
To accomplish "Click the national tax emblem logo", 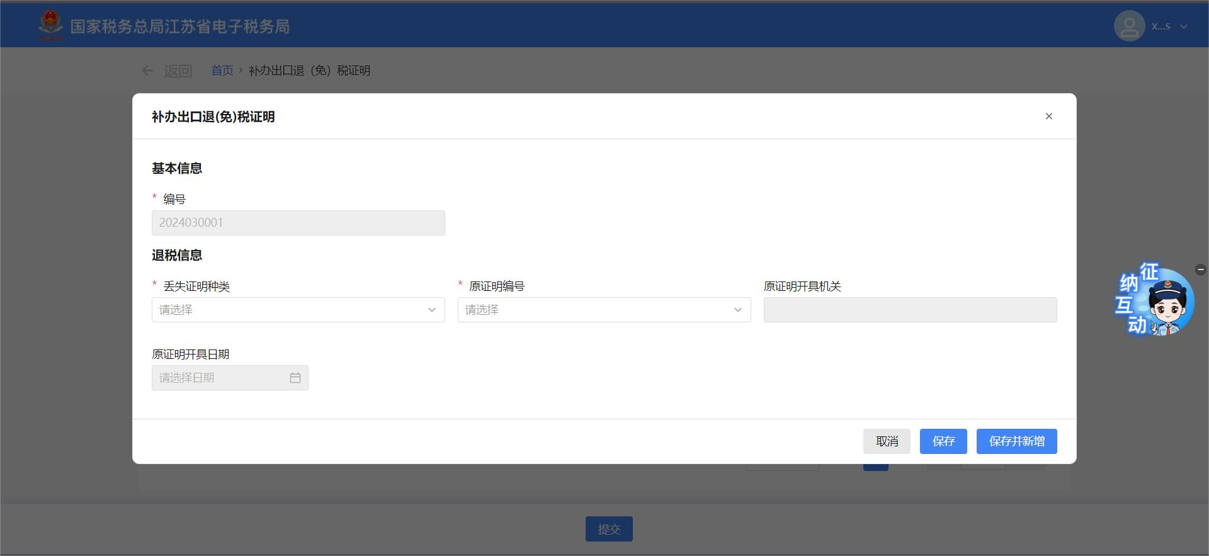I will click(50, 25).
